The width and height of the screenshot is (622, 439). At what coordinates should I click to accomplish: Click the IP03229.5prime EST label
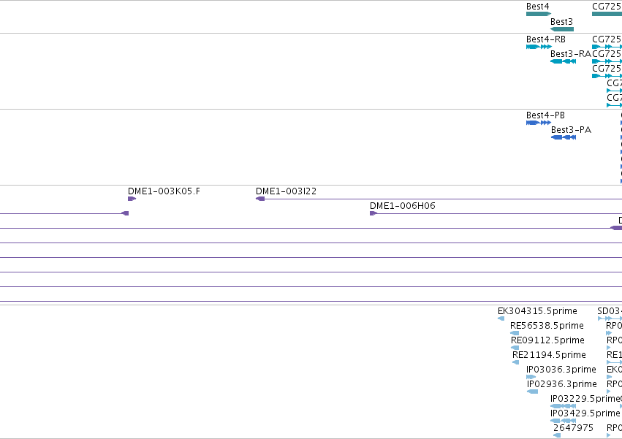[x=585, y=399]
